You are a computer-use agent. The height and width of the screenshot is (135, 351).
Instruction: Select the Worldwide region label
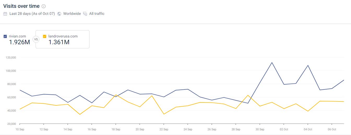coord(72,14)
